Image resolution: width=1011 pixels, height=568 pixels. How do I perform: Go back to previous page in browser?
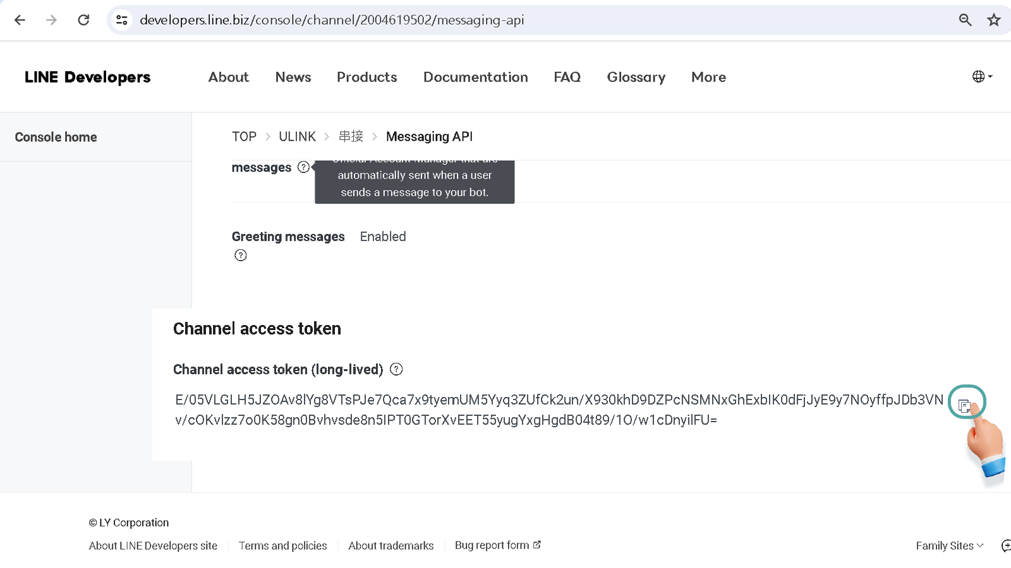point(20,20)
